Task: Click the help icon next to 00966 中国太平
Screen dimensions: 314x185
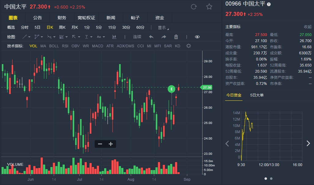Action: tap(269, 4)
